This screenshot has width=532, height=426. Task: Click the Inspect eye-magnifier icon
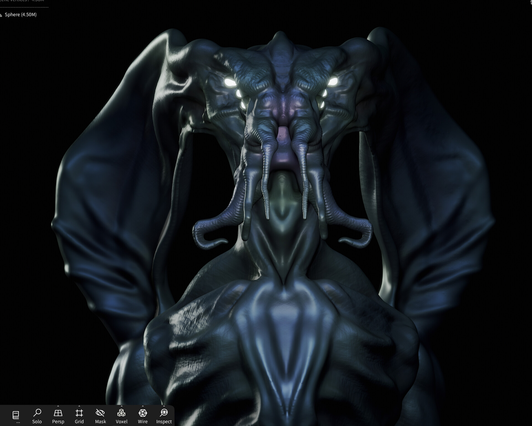click(164, 413)
